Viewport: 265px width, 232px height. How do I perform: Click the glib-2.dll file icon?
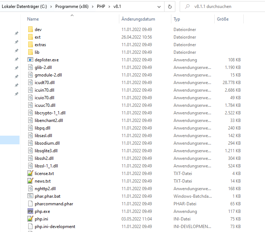30,67
